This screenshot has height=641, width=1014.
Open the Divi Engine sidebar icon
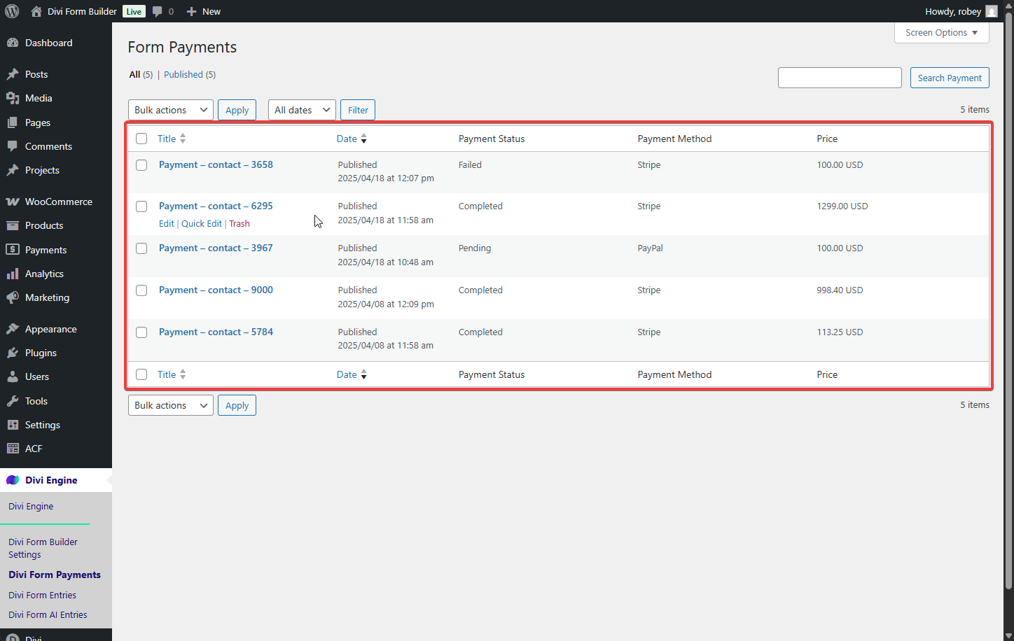coord(14,479)
